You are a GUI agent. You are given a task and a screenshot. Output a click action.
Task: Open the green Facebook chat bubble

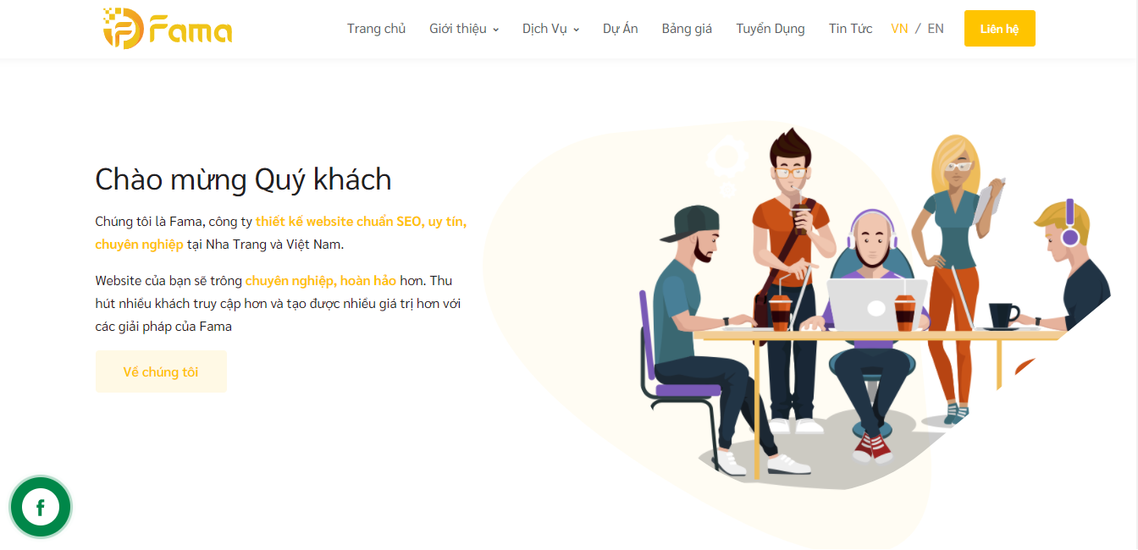click(40, 508)
